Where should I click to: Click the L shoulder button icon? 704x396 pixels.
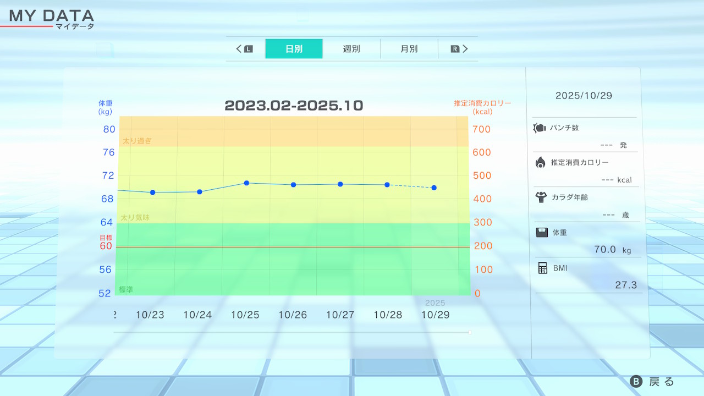(248, 49)
